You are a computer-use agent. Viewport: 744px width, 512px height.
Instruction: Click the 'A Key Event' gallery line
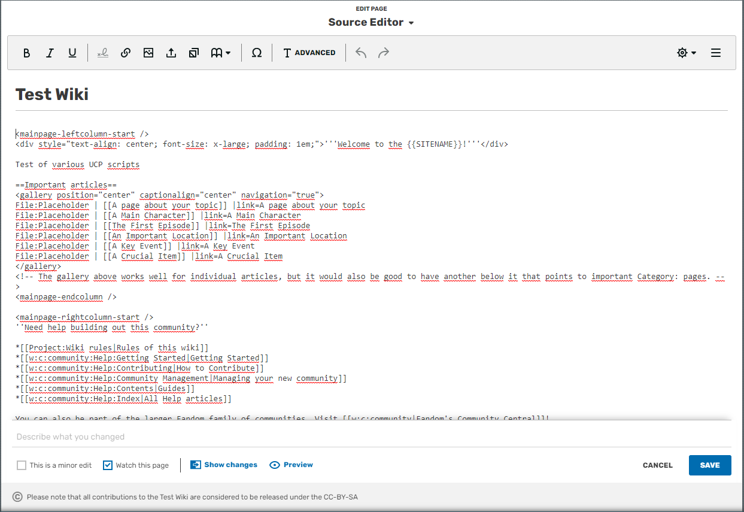click(x=135, y=246)
